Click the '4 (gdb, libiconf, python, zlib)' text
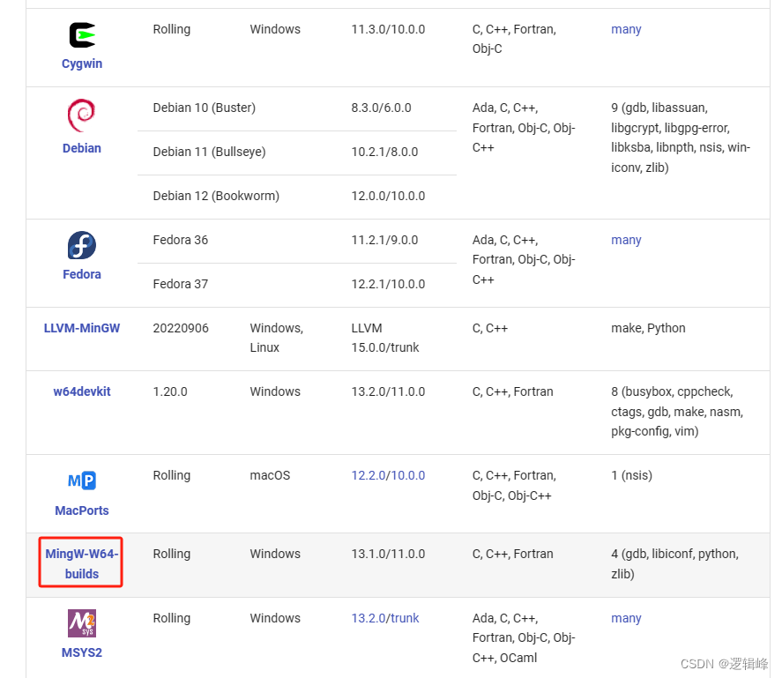The image size is (782, 678). coord(674,563)
